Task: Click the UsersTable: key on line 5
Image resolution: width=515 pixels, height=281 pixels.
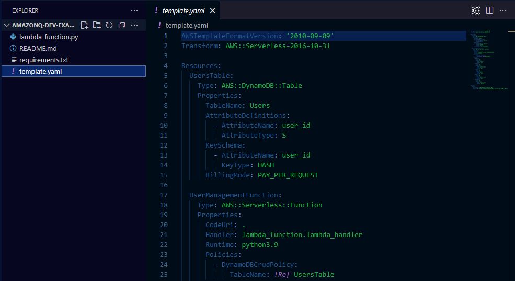Action: (x=211, y=75)
